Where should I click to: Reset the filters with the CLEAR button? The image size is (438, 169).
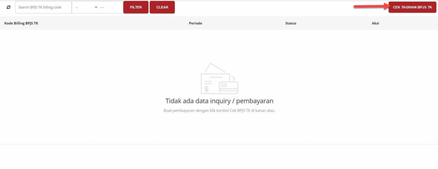click(162, 7)
